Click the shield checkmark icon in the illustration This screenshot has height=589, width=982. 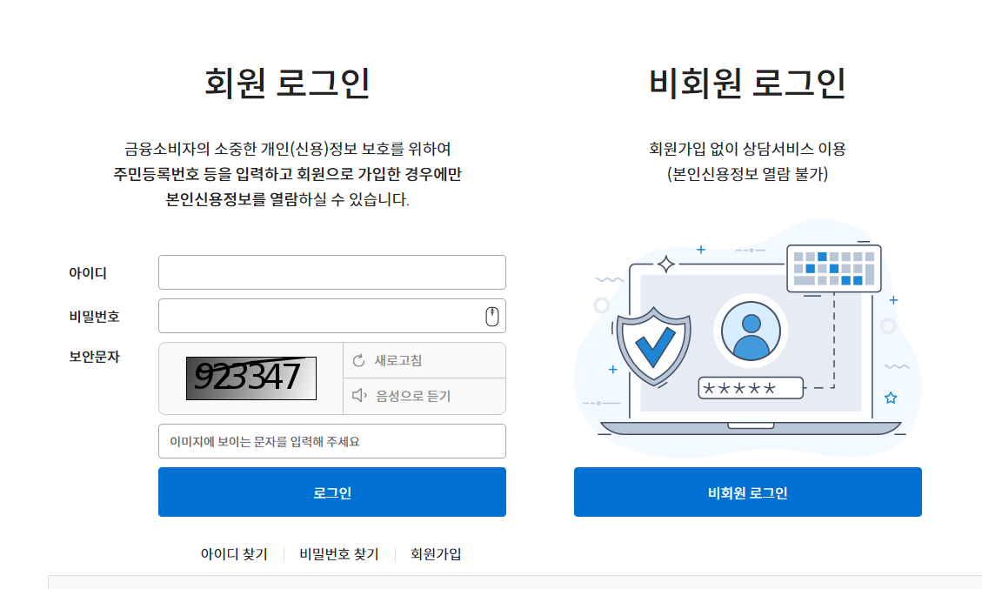pos(654,346)
